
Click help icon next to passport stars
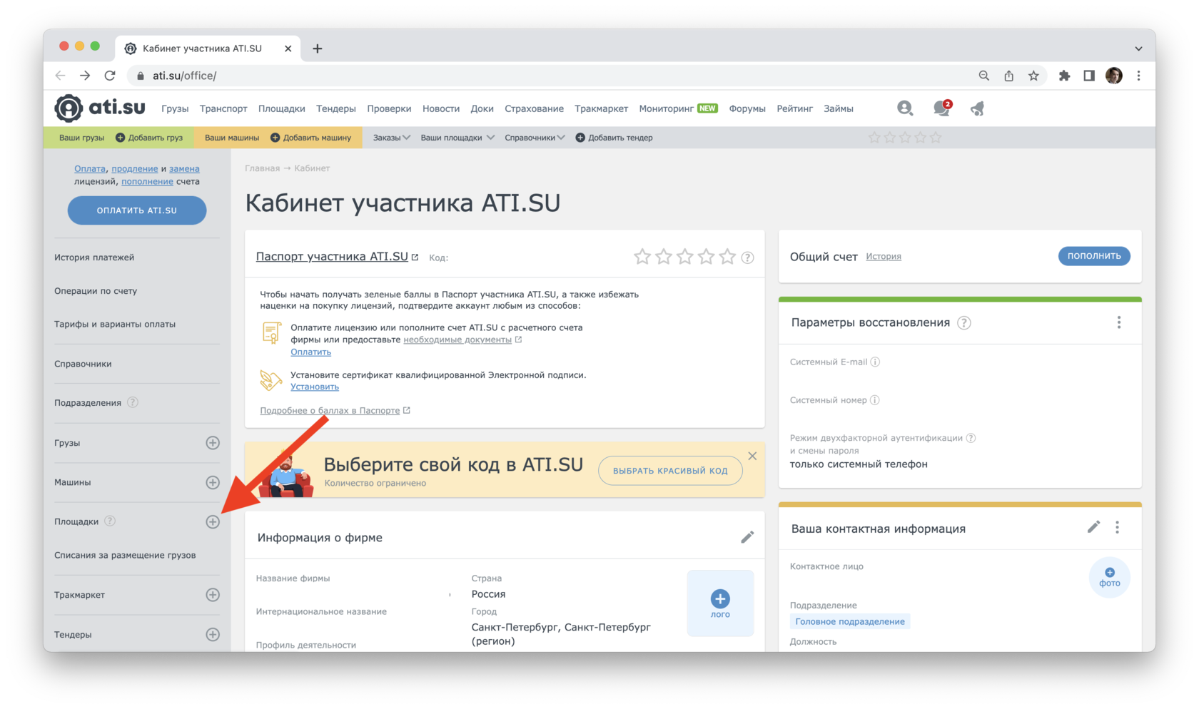pyautogui.click(x=747, y=257)
